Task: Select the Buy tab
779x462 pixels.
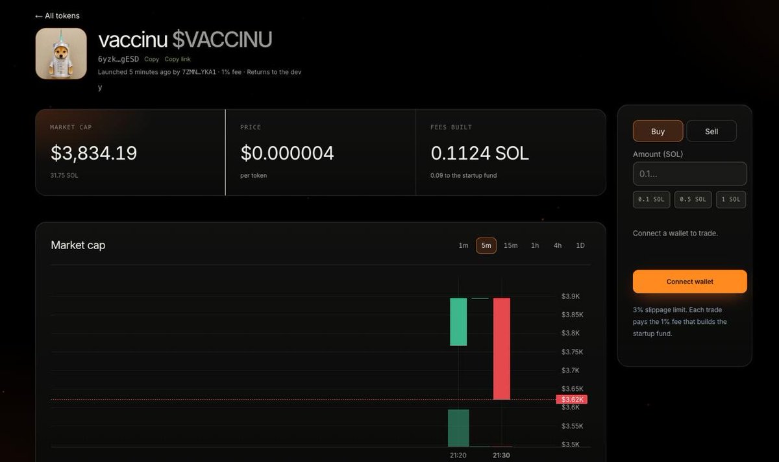Action: pos(658,131)
